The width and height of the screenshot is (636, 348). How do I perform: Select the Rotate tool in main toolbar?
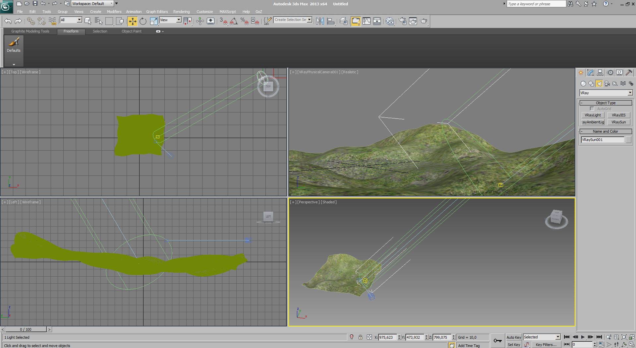click(143, 21)
